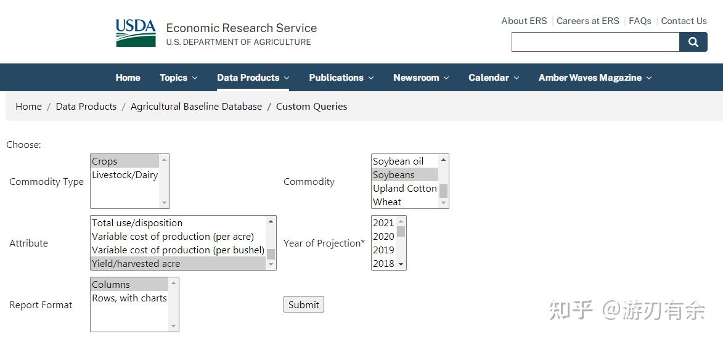Select Livestock/Dairy in Commodity Type list
723x339 pixels.
pos(125,175)
